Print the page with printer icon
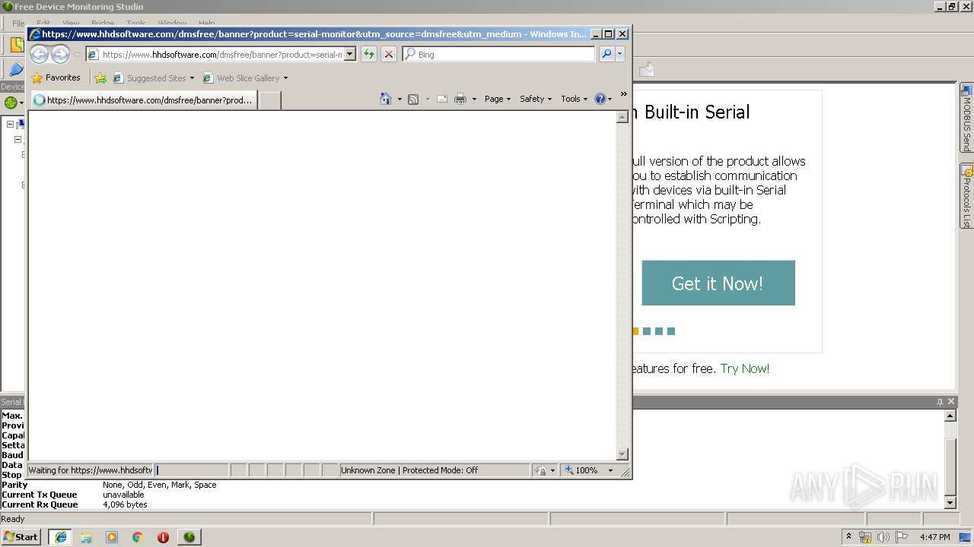This screenshot has width=974, height=547. [x=460, y=99]
